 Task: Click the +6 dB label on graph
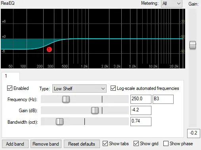pos(4,21)
